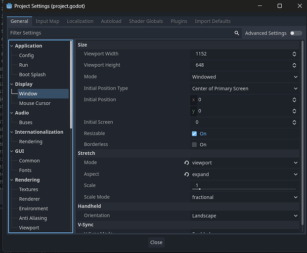Select Config under Application
This screenshot has width=307, height=253.
pyautogui.click(x=26, y=56)
